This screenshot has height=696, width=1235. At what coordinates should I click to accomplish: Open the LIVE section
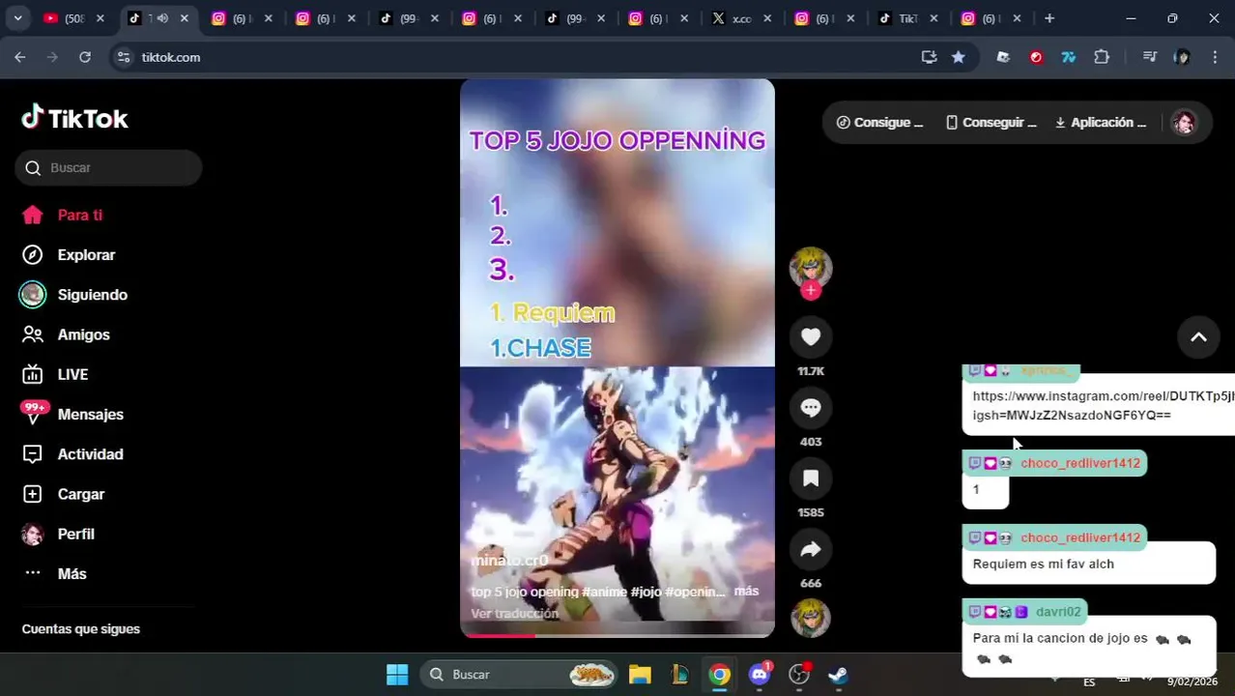coord(56,374)
